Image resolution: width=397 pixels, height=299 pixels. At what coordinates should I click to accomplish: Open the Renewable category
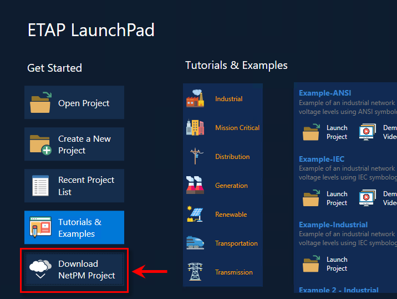231,215
